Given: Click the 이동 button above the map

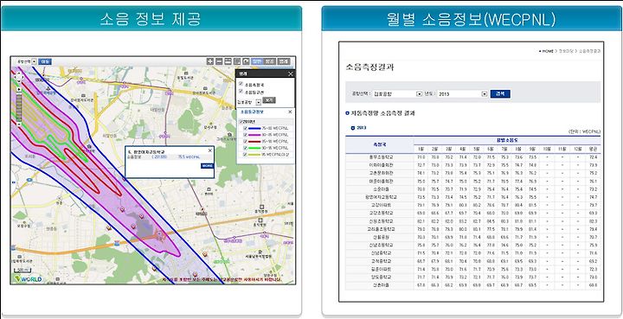Looking at the screenshot, I should 45,61.
